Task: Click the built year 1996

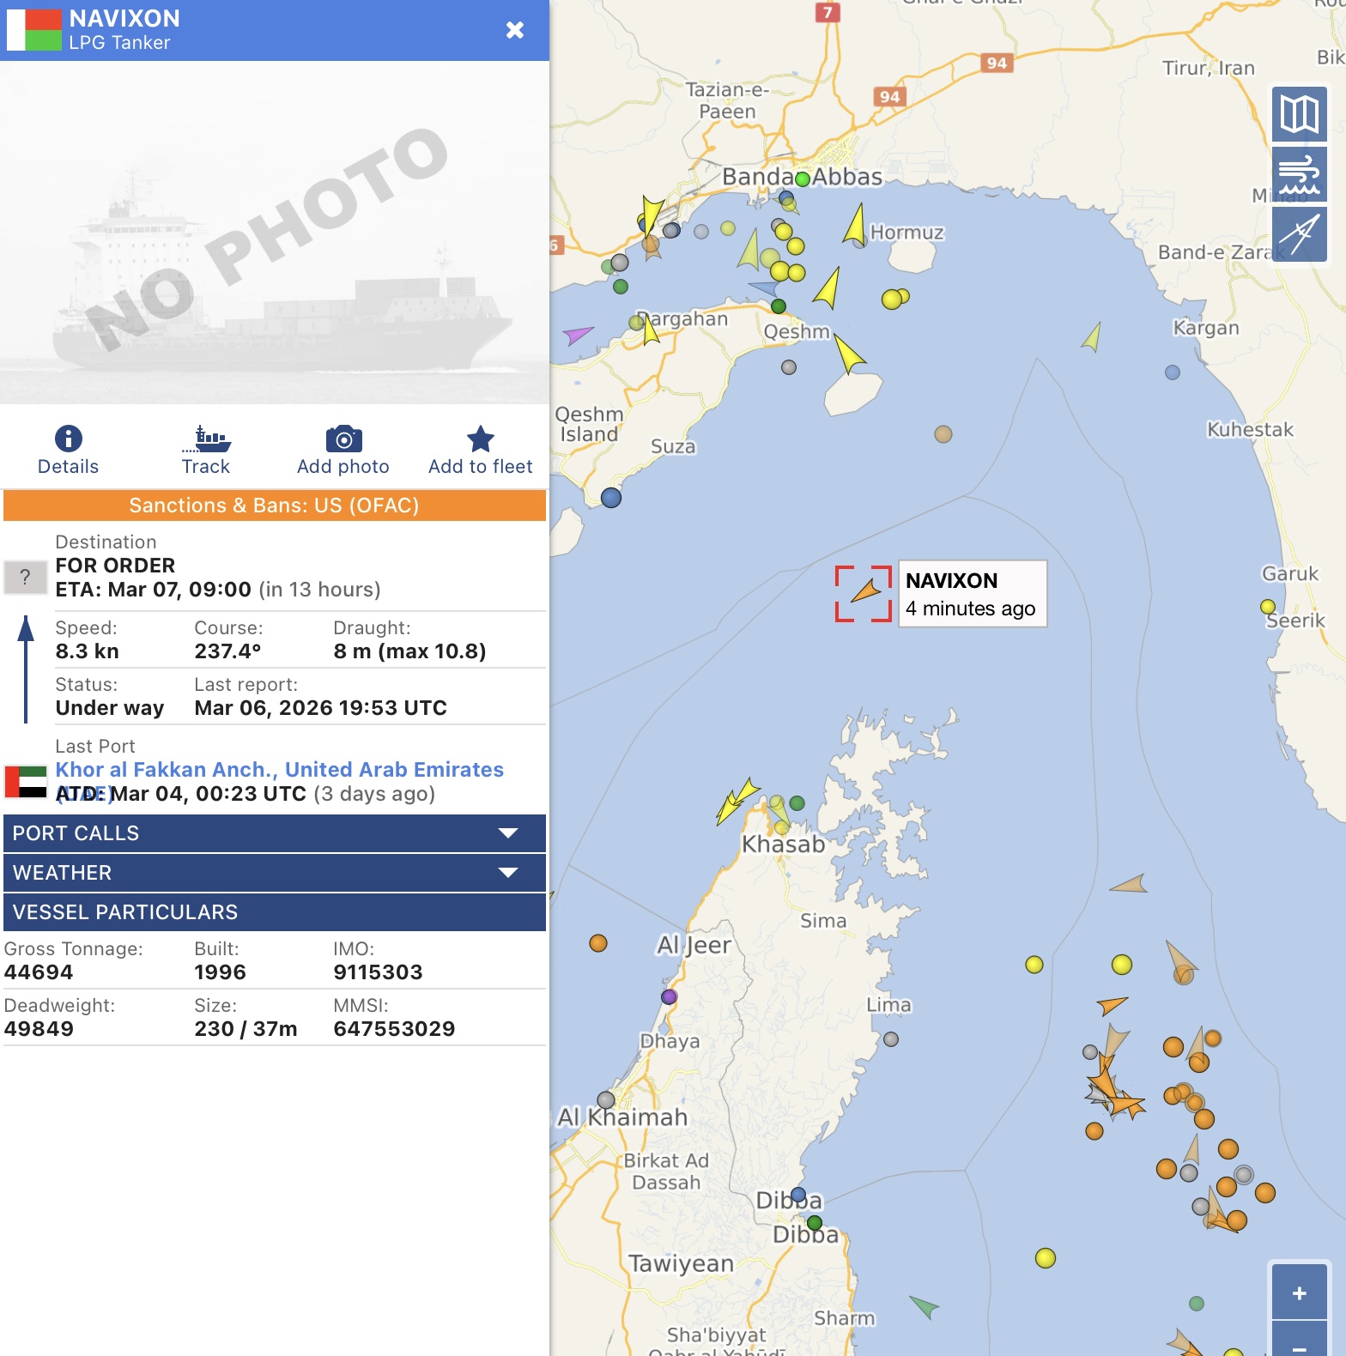Action: [221, 972]
